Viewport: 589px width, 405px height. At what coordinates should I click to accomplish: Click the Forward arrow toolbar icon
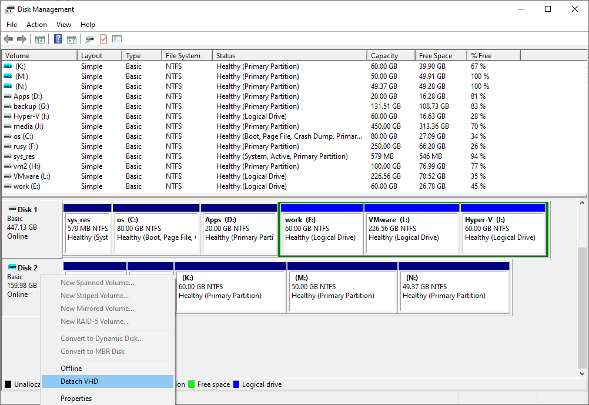22,39
